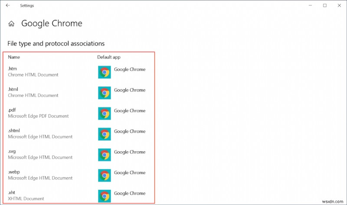Image resolution: width=347 pixels, height=205 pixels.
Task: Change the default app label for .svg
Action: (x=130, y=152)
